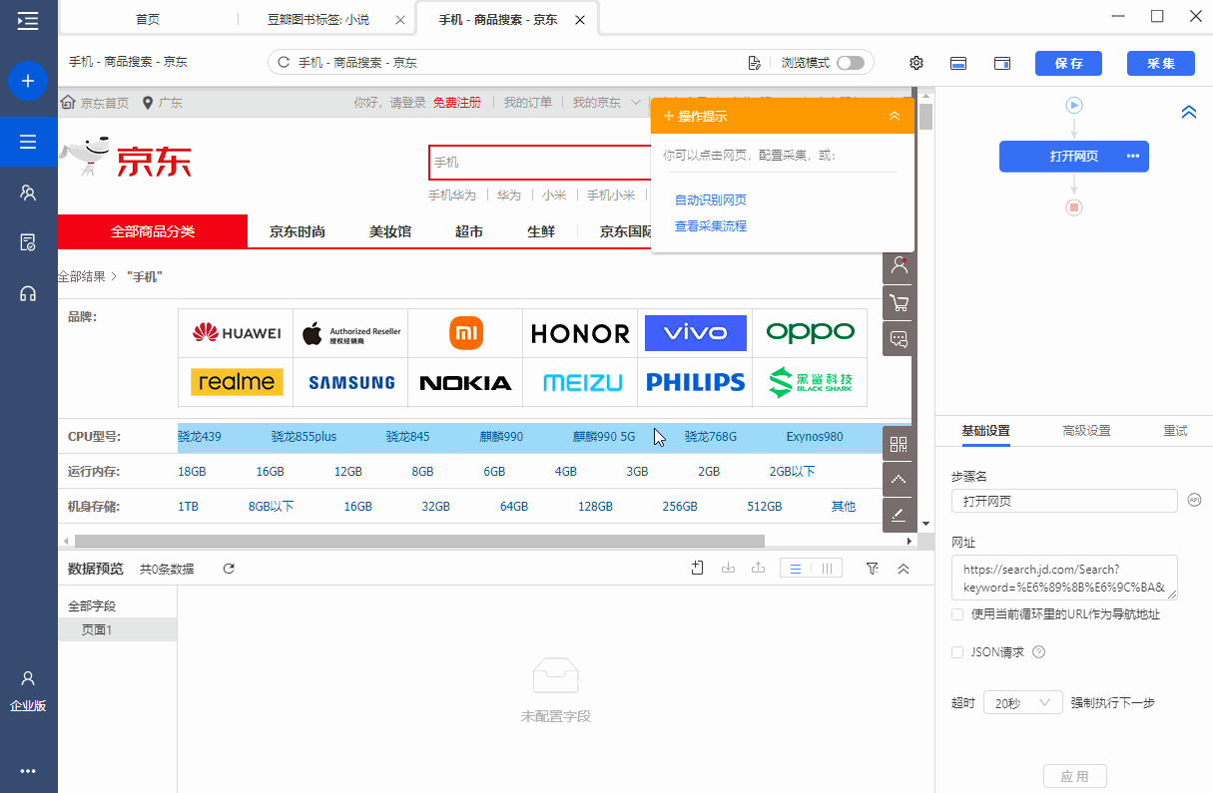Expand the left sidebar with the top menu icon
This screenshot has height=793, width=1213.
(x=28, y=19)
